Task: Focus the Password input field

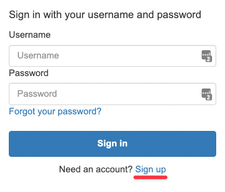Action: tap(112, 94)
